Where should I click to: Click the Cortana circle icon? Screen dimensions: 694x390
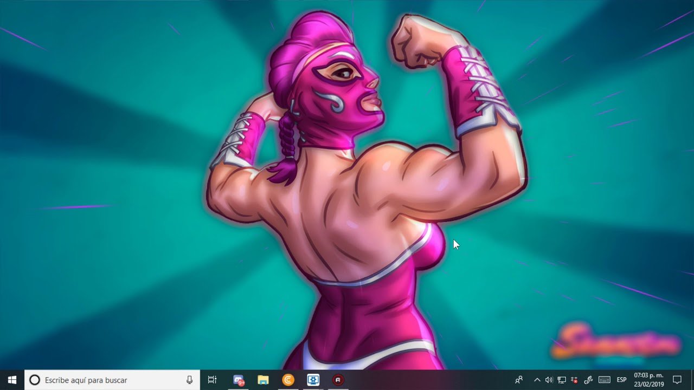click(34, 380)
